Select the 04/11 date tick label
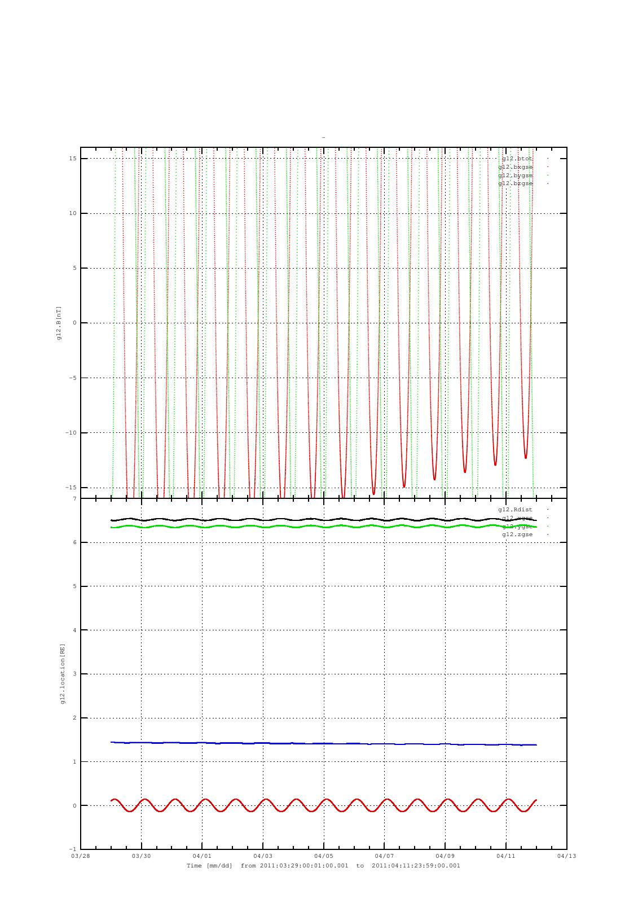 click(506, 856)
